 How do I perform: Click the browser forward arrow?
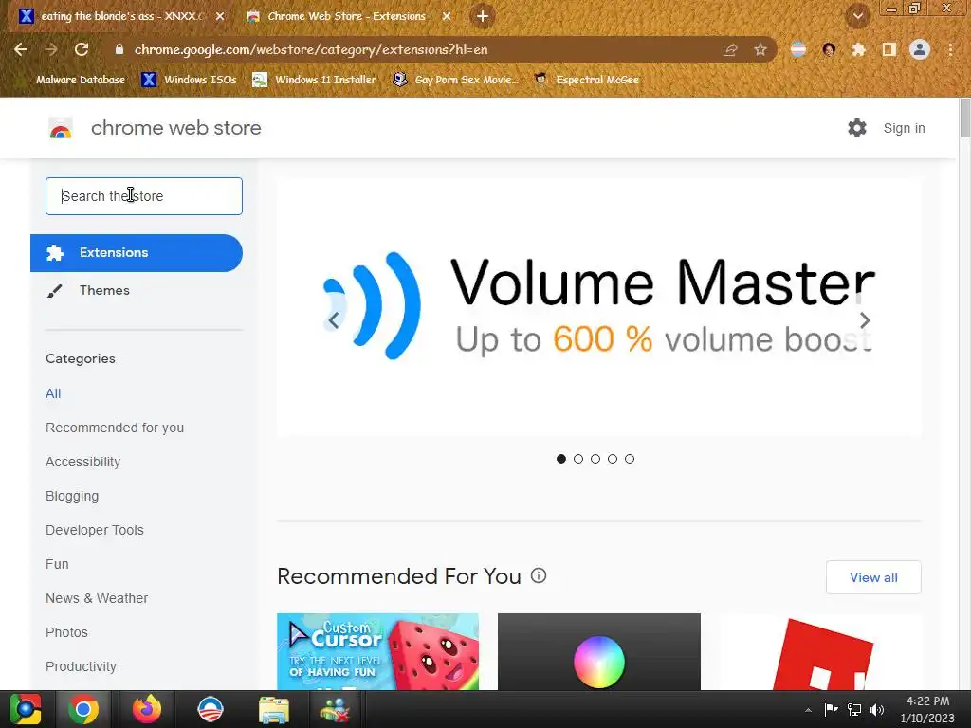click(x=51, y=49)
